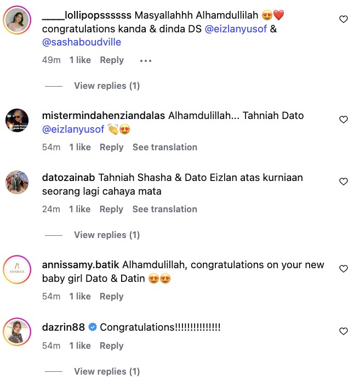
Task: Like the lollipopsssss comment with heart icon
Action: coord(344,19)
